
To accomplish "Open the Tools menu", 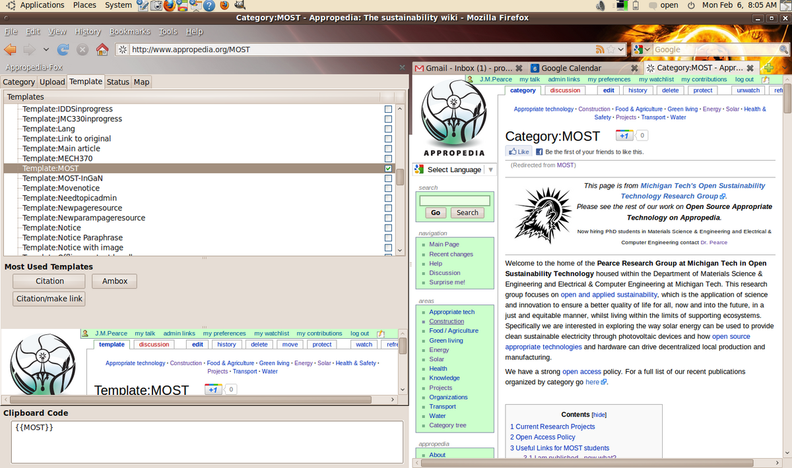I will [168, 31].
